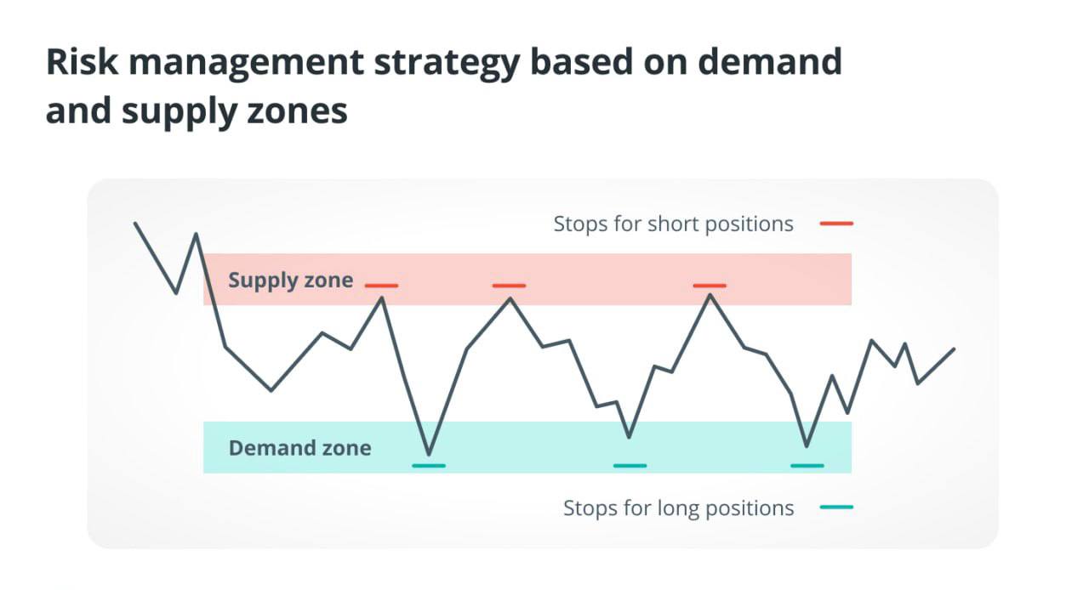Click the middle teal stop marker in demand zone
The width and height of the screenshot is (1089, 590).
[630, 465]
